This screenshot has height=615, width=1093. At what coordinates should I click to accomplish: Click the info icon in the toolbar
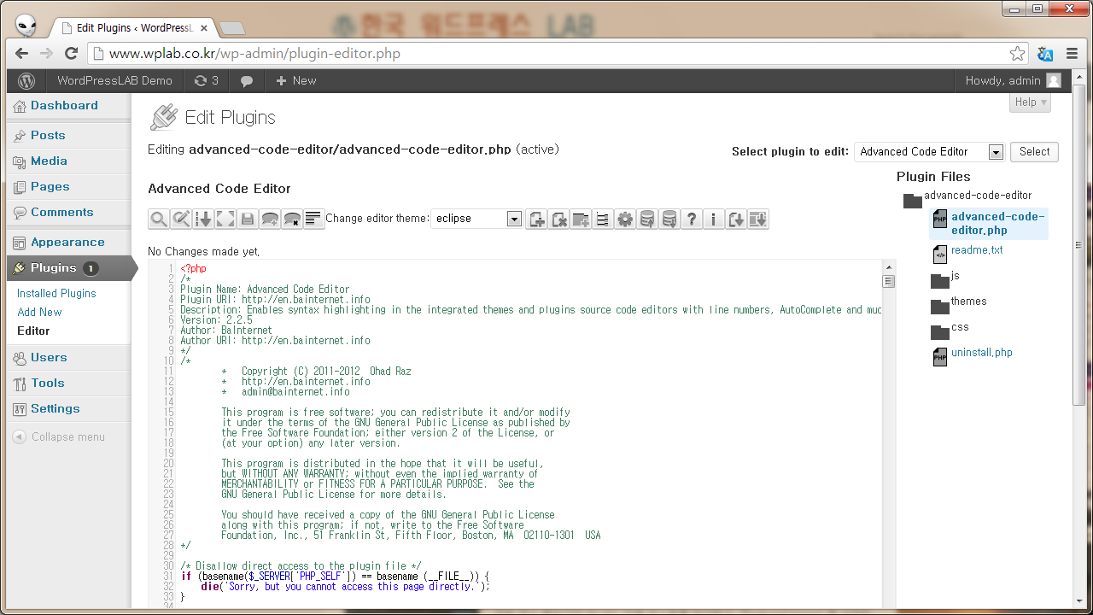[x=714, y=219]
